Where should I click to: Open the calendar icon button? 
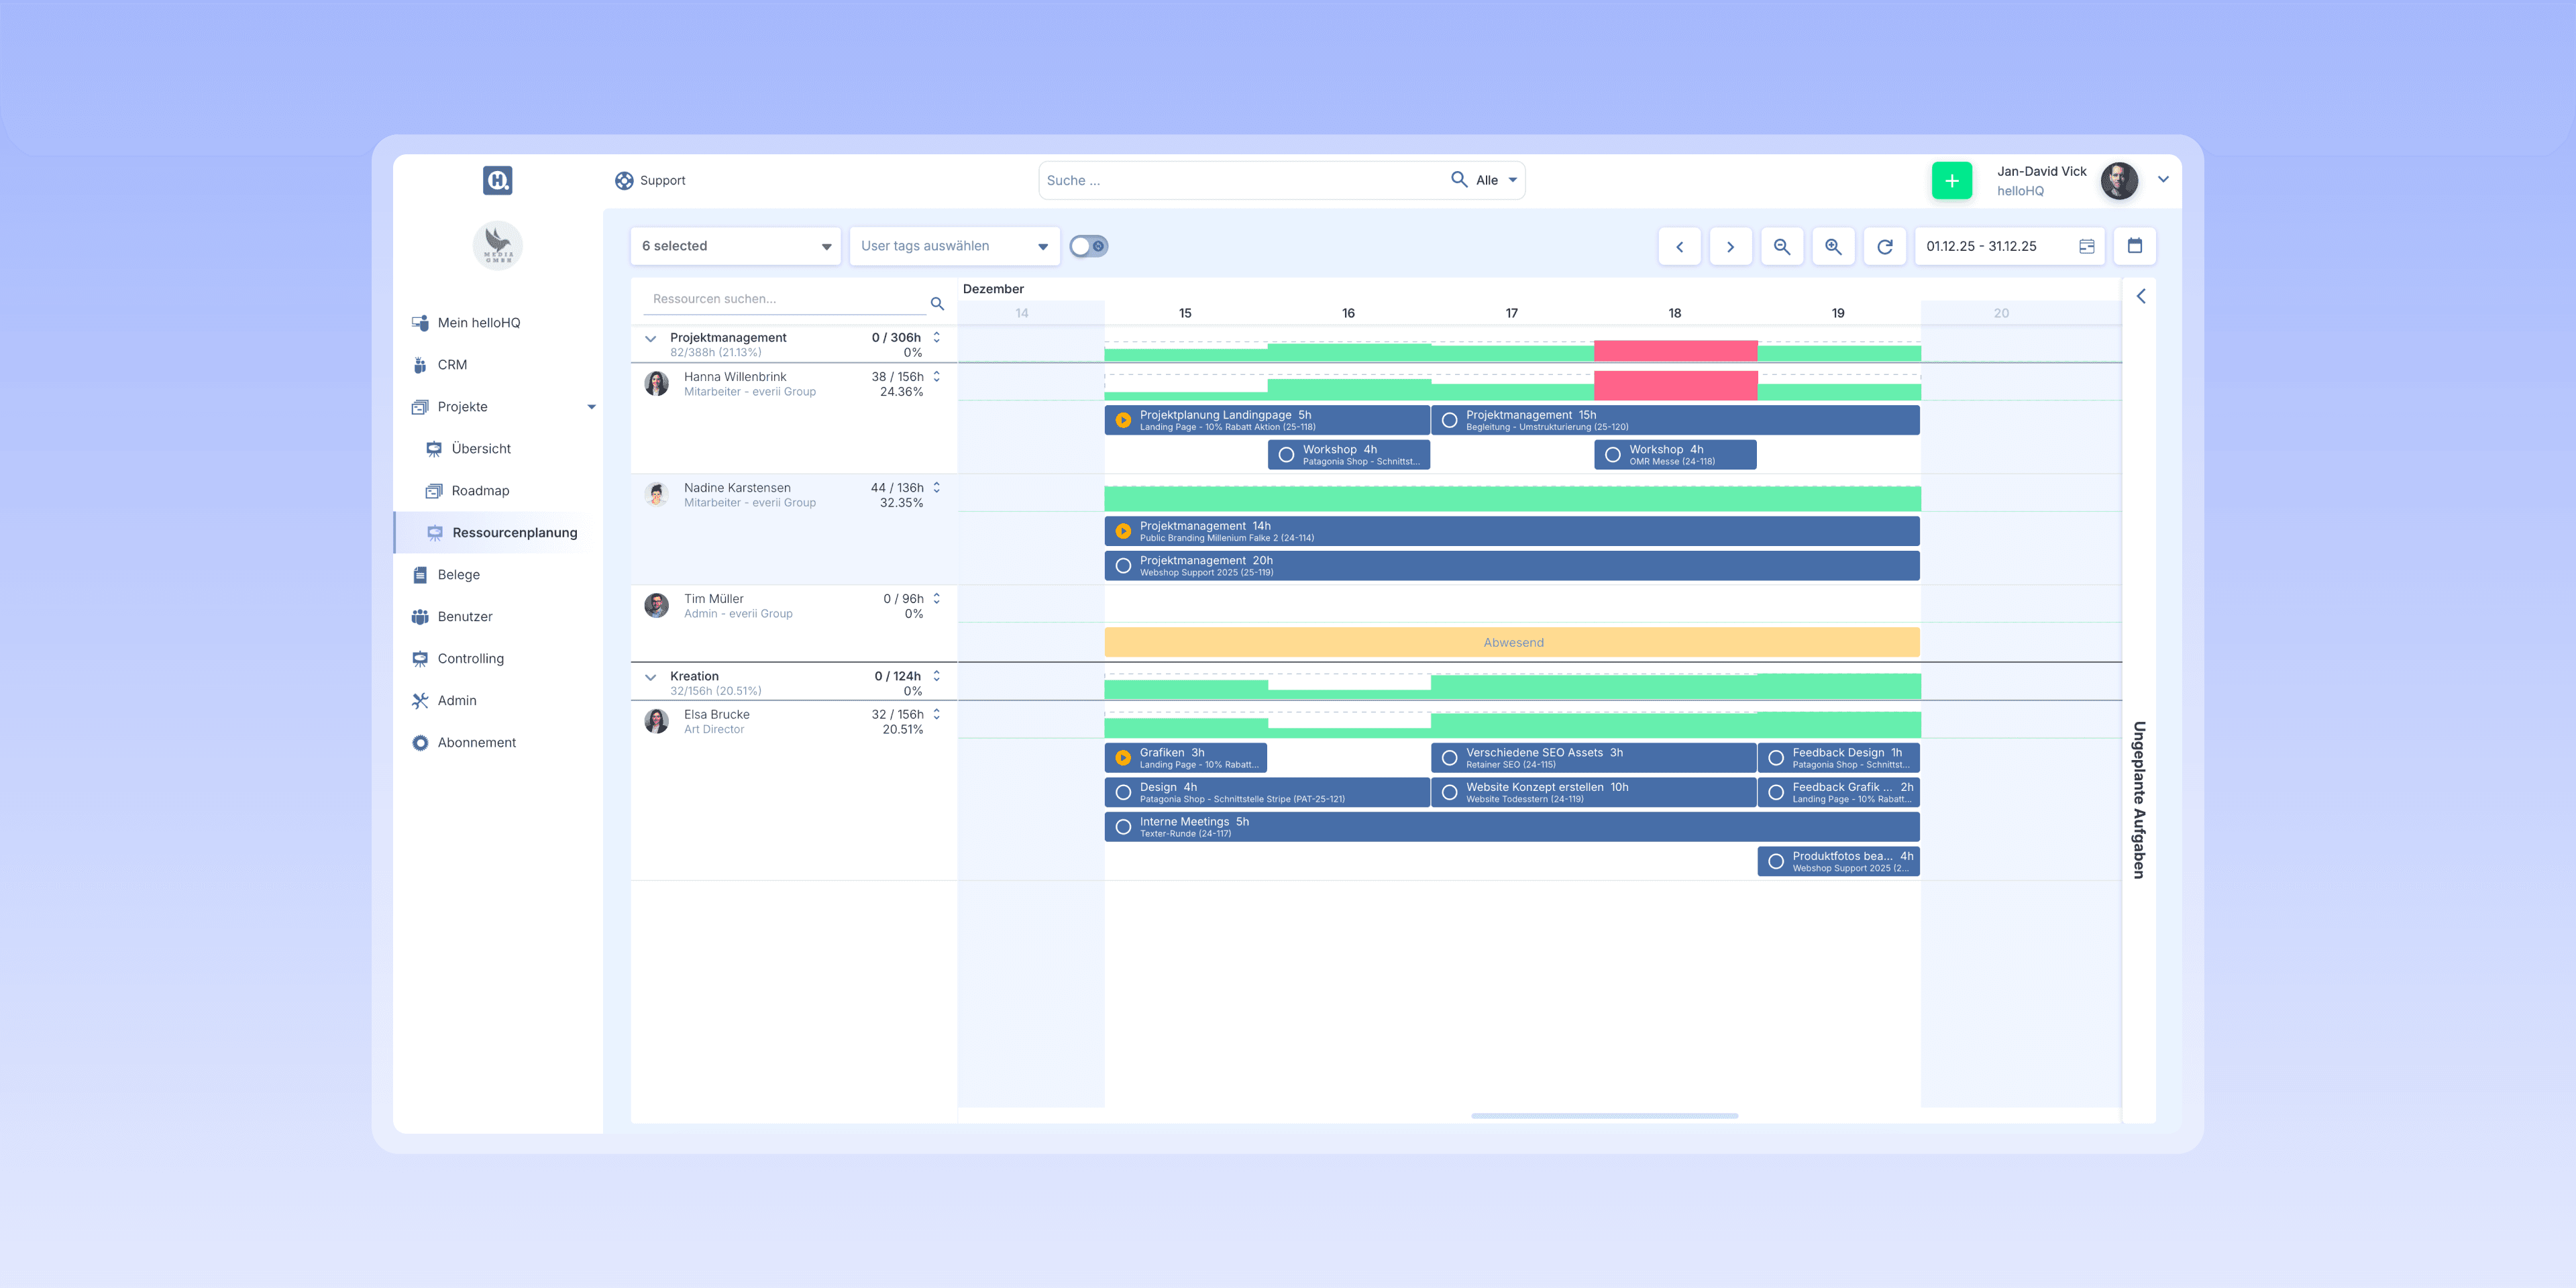click(x=2134, y=246)
